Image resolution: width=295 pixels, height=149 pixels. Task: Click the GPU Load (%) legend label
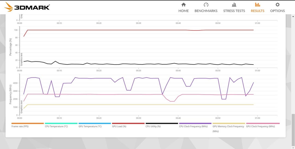point(119,126)
